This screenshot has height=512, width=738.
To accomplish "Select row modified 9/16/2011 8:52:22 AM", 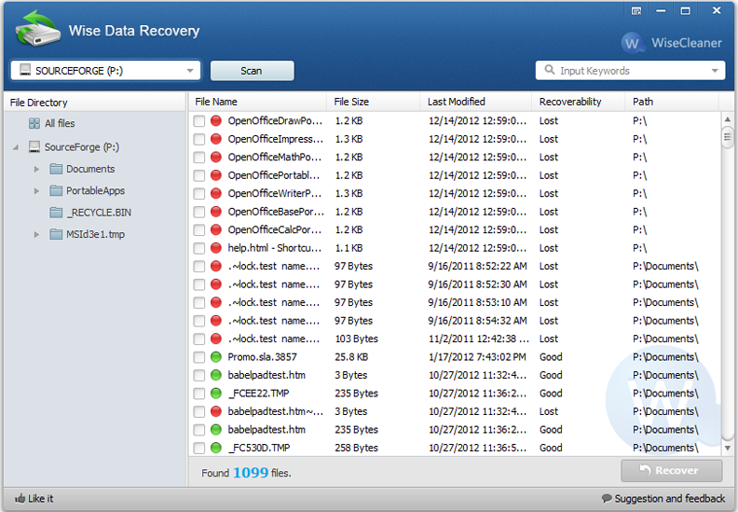I will 455,266.
